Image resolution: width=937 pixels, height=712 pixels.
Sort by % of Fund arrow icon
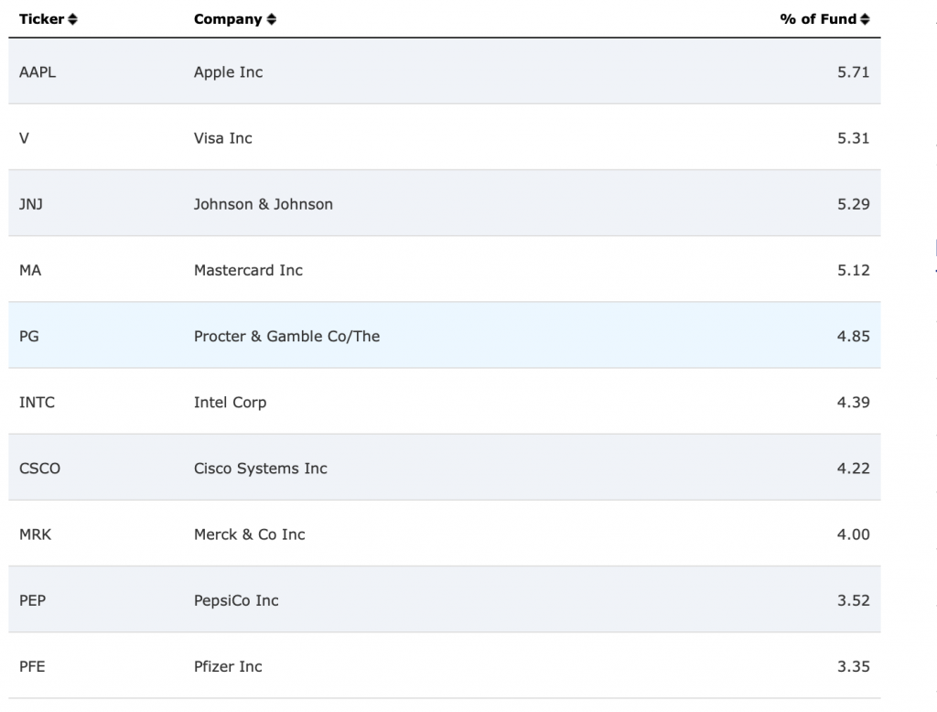(x=865, y=19)
